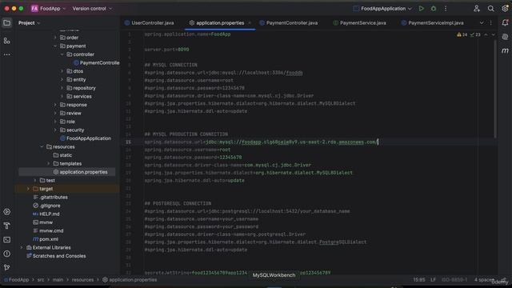
Task: Open the Services tool window icon
Action: (7, 212)
